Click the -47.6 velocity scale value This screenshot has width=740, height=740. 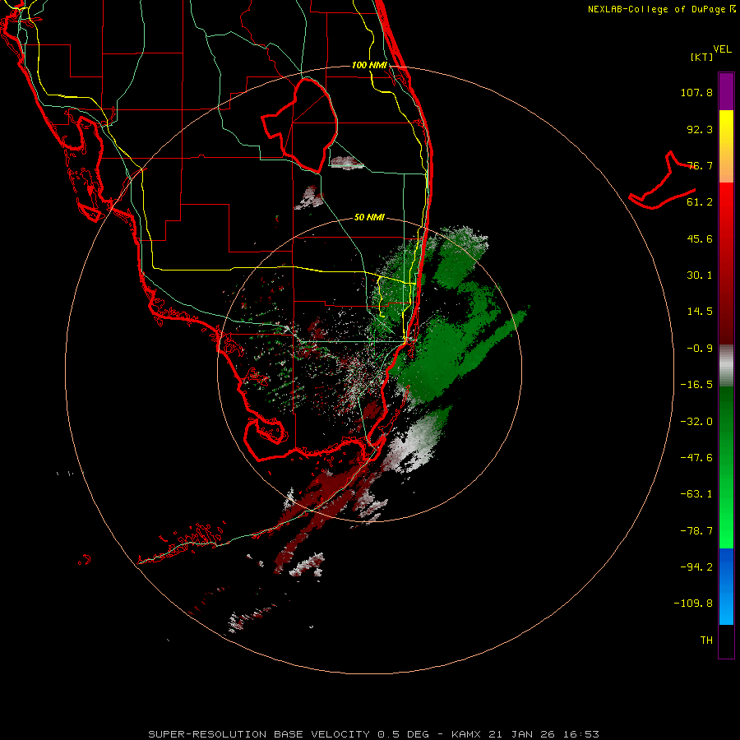point(696,458)
